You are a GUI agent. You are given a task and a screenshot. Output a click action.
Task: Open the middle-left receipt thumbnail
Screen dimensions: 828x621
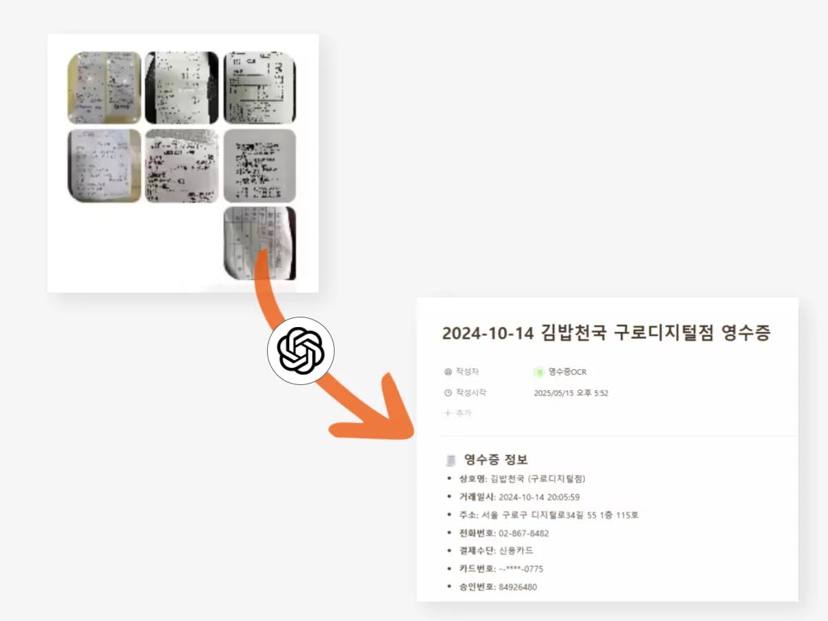coord(104,166)
